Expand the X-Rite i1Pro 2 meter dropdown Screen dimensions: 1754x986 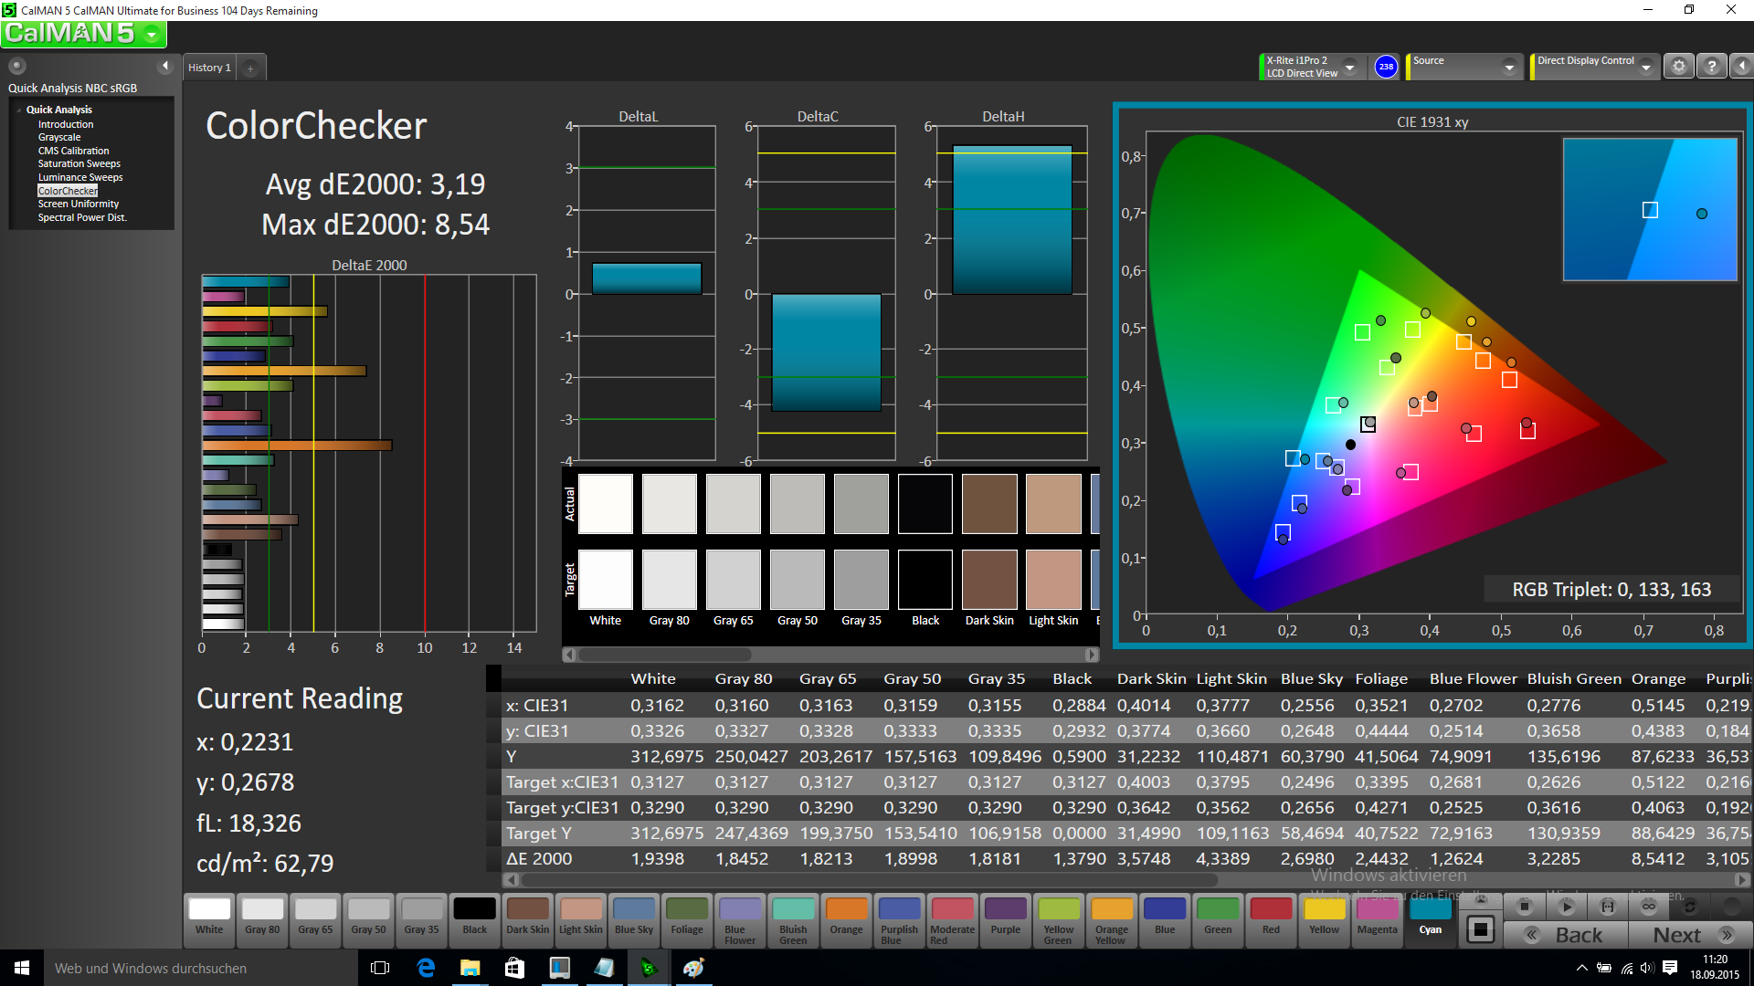[1349, 67]
